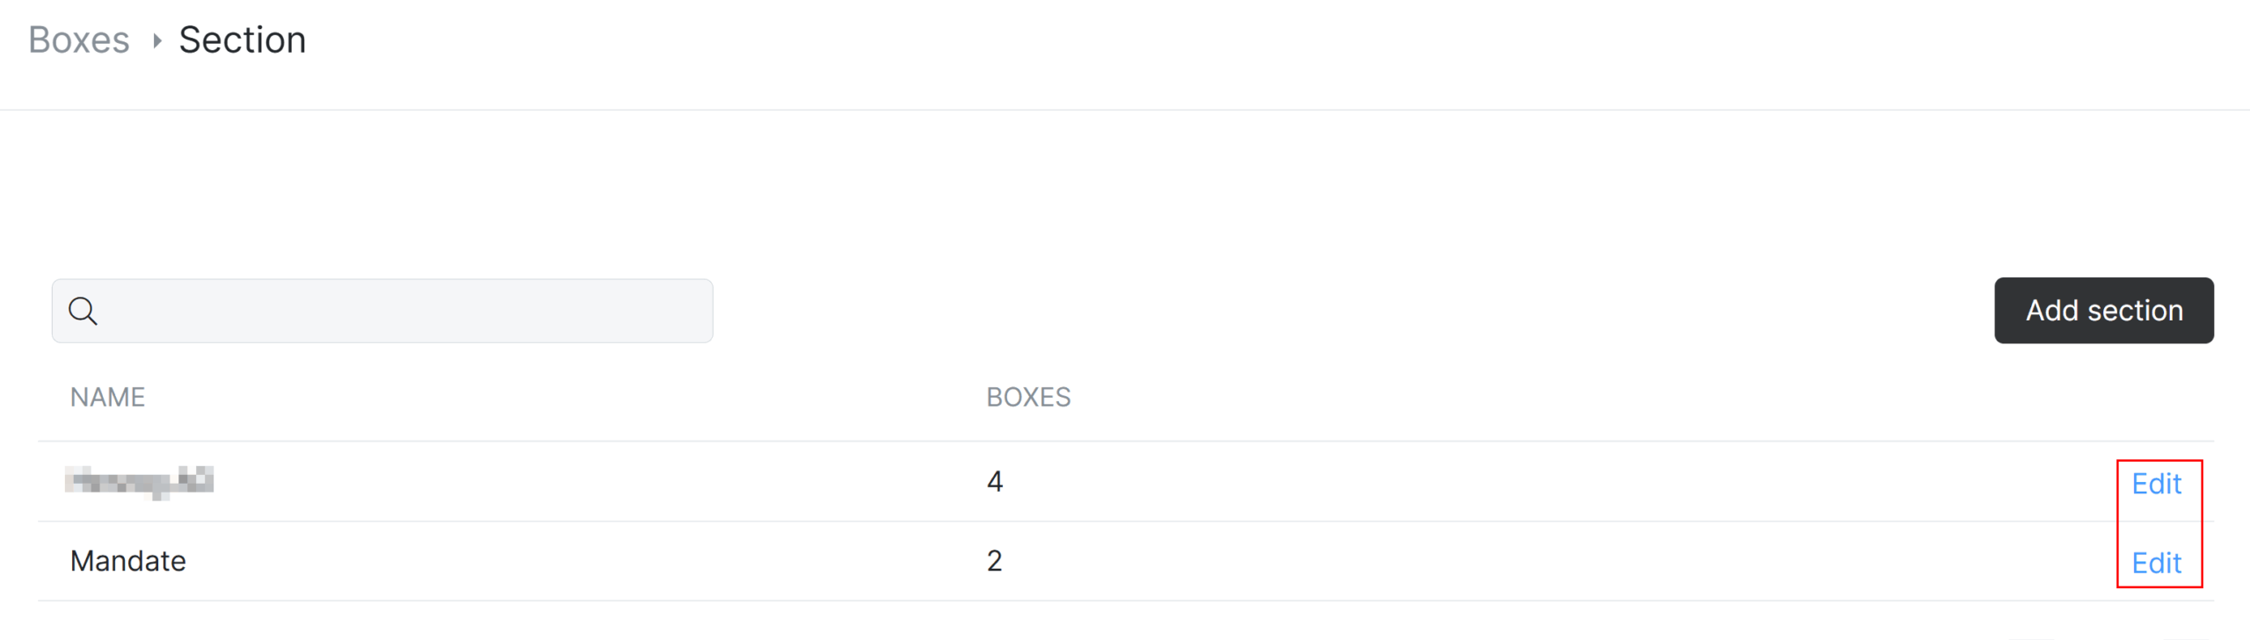Click the box count 2 cell

point(994,561)
